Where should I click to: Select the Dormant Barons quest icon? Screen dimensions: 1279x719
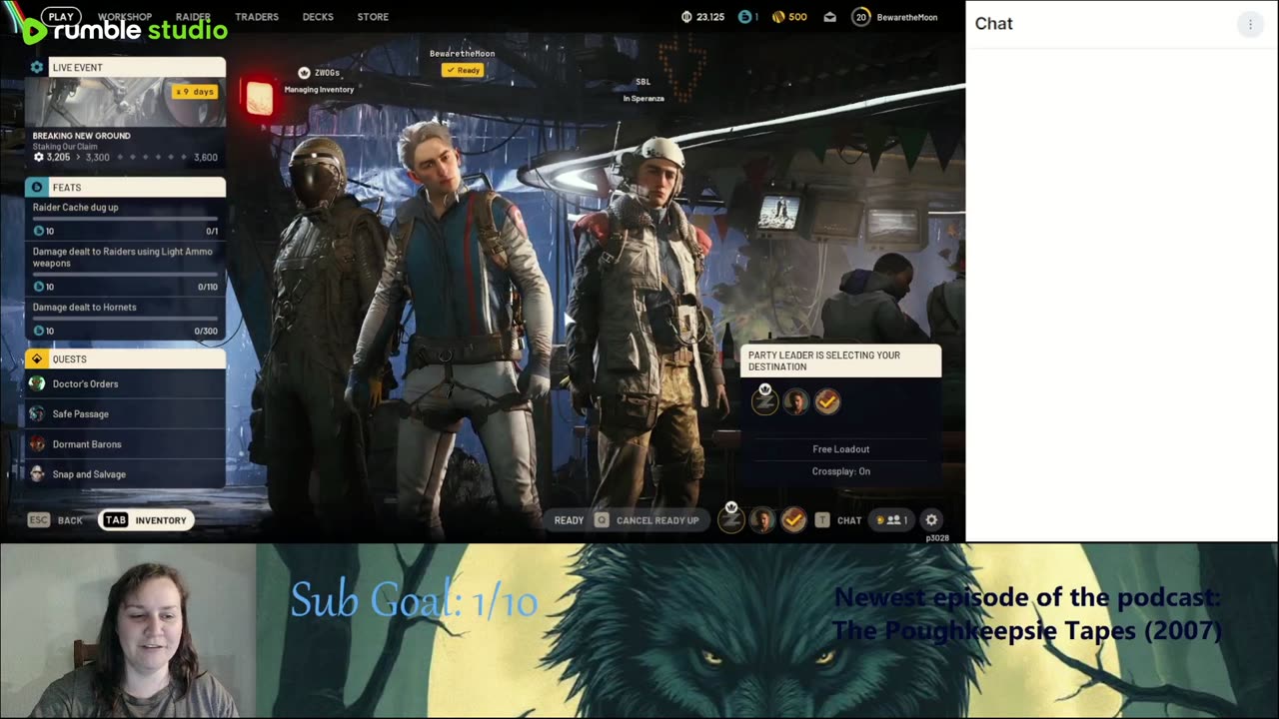point(37,443)
